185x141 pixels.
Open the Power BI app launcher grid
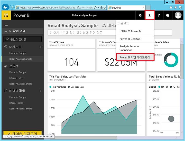point(6,15)
